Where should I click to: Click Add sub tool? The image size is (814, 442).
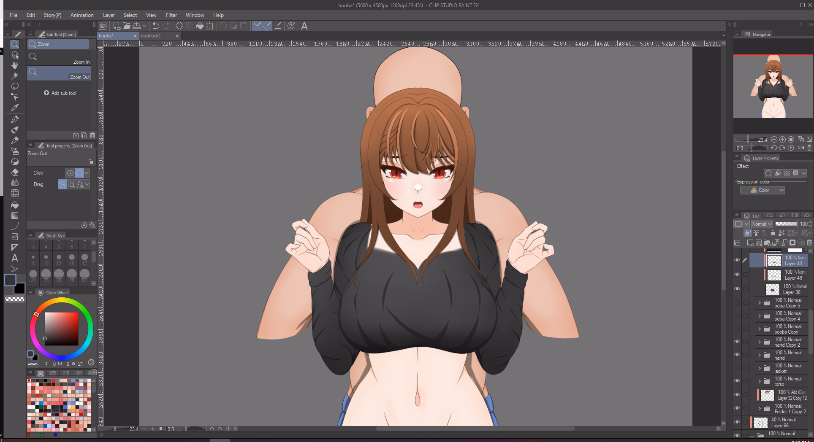[x=60, y=93]
